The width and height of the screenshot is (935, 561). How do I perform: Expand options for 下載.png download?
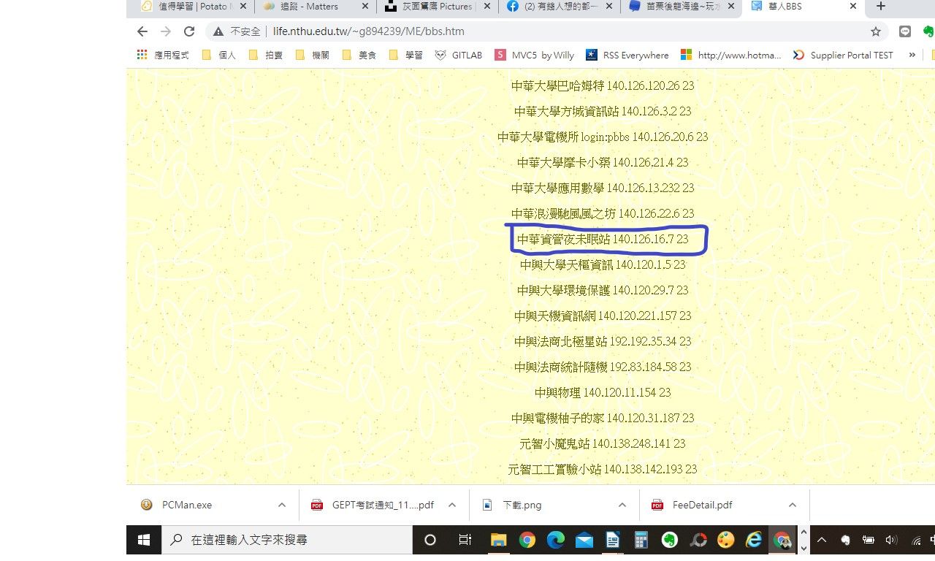[622, 505]
